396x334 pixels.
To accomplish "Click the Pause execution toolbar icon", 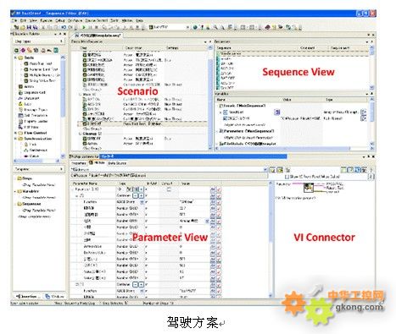I will 90,27.
